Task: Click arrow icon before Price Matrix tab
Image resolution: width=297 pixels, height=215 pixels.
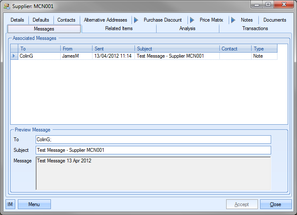Action: click(x=192, y=20)
